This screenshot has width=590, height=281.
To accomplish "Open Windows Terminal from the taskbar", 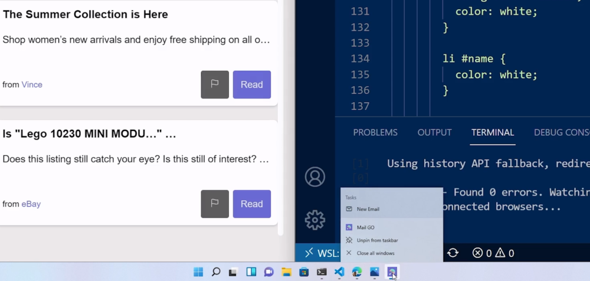I will pos(322,272).
